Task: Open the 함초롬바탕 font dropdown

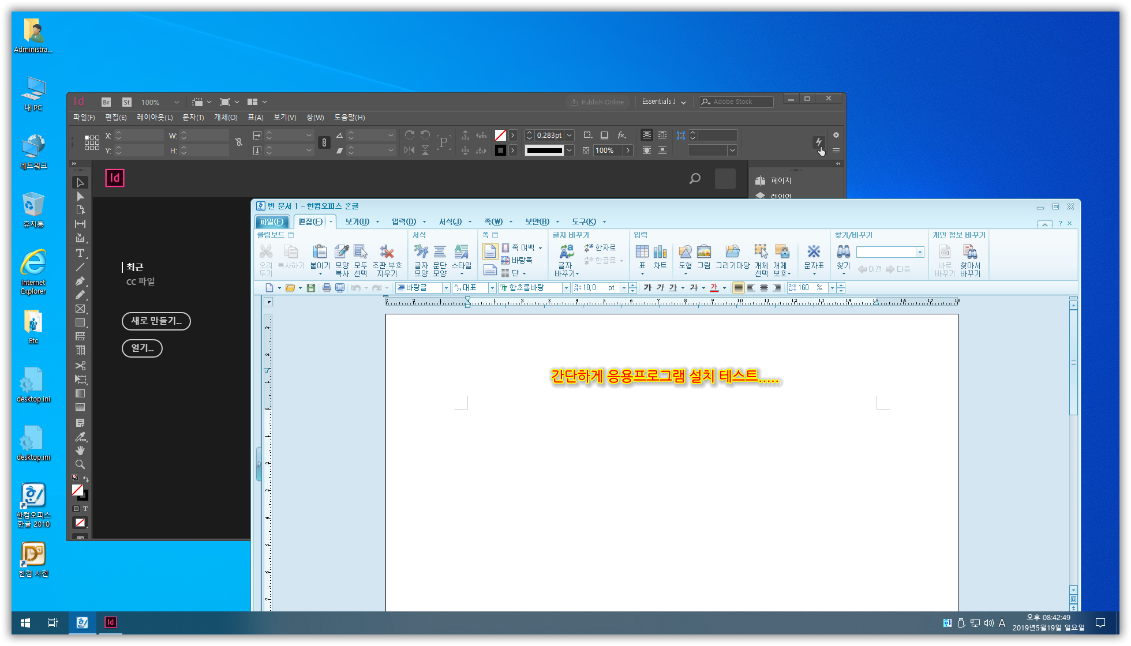Action: [x=566, y=288]
